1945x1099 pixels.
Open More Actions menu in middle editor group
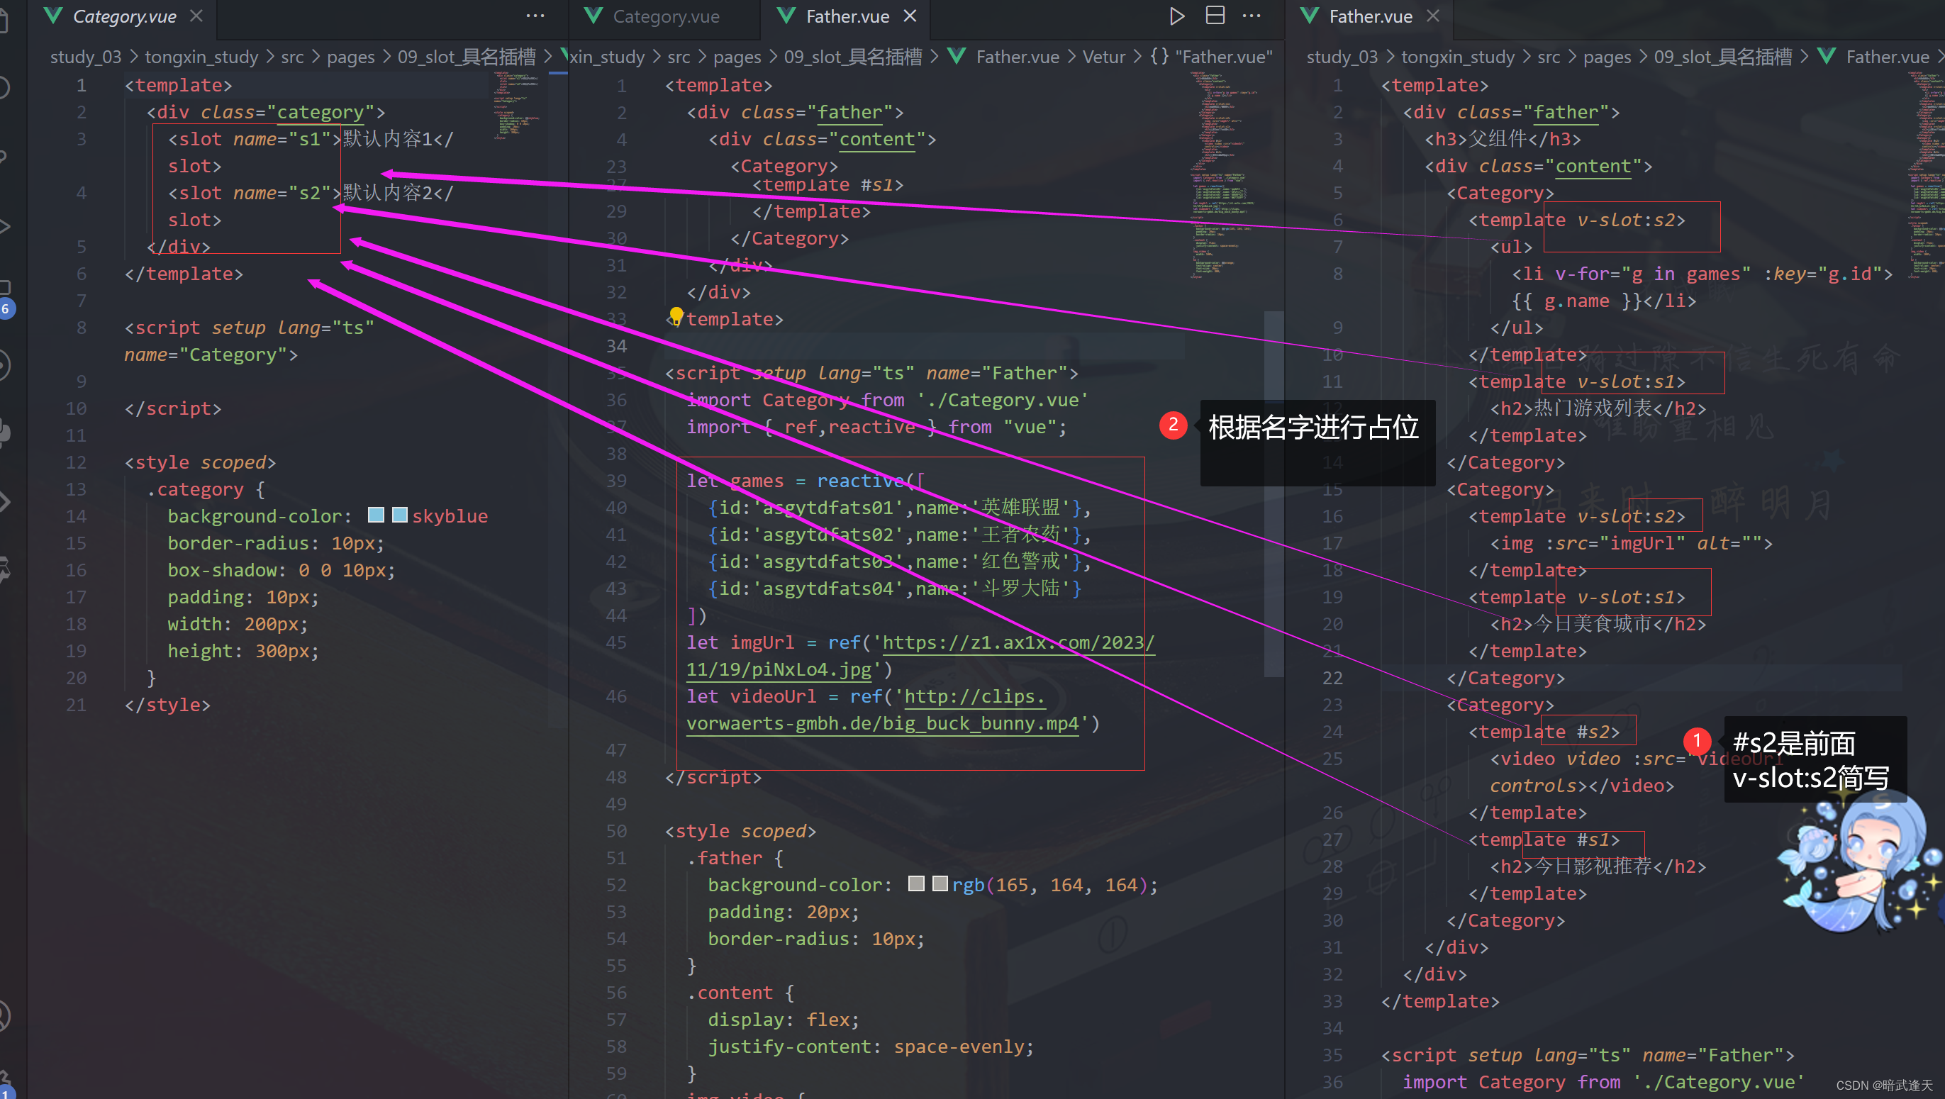pyautogui.click(x=1251, y=16)
